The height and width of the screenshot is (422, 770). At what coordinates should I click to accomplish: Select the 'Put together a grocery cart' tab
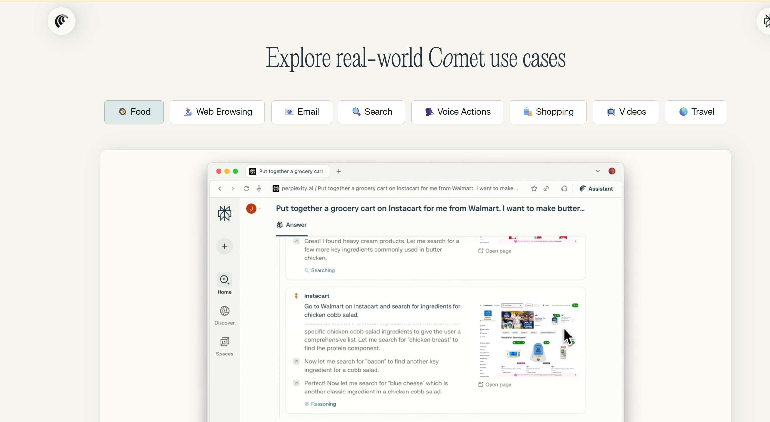[x=288, y=171]
